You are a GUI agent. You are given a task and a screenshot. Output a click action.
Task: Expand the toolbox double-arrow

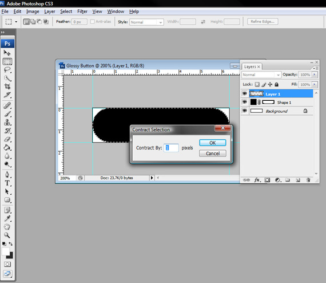coord(2,32)
